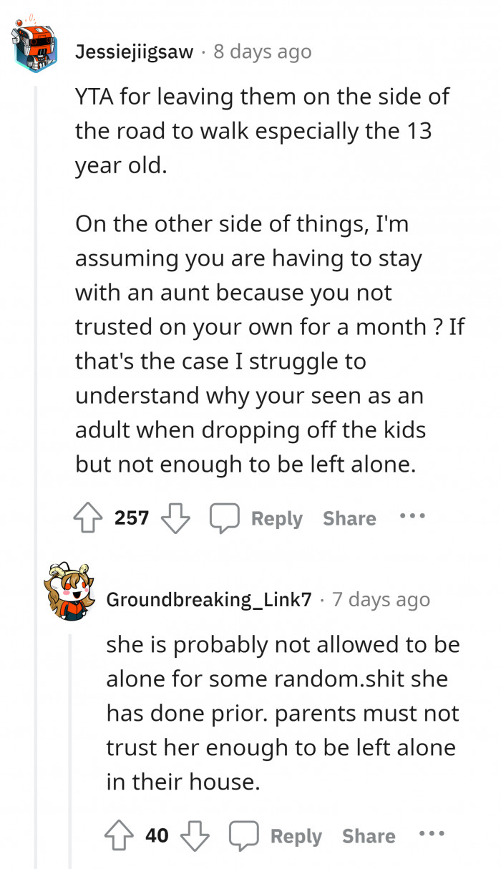Open the overflow menu on Jessiejiigsaw's comment
501x869 pixels.
coord(412,515)
